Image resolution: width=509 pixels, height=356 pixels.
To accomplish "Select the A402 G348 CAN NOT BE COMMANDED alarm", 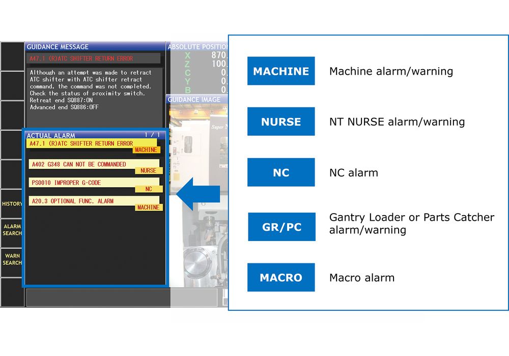I will click(78, 164).
